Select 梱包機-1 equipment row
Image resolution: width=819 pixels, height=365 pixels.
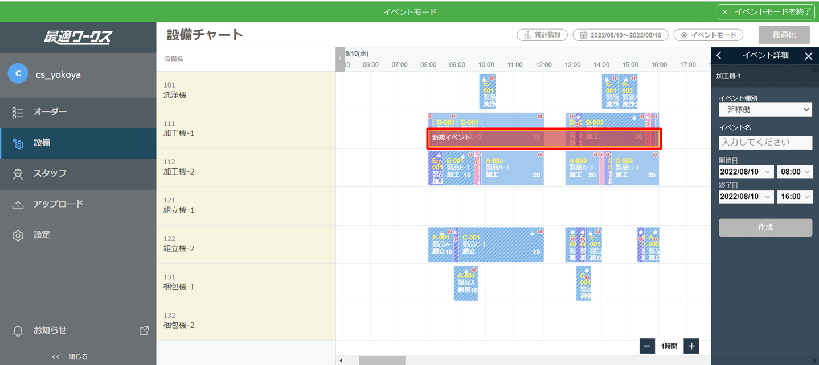click(246, 283)
